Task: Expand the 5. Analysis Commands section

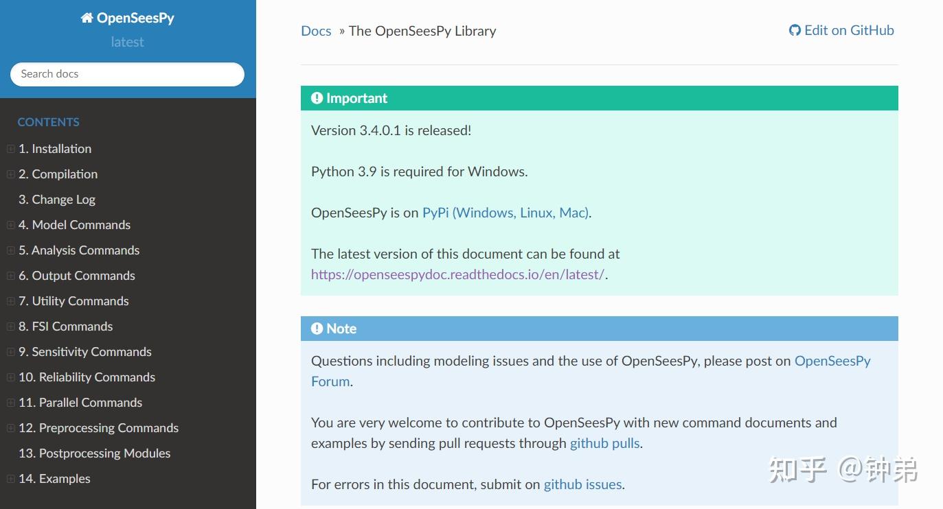Action: click(10, 250)
